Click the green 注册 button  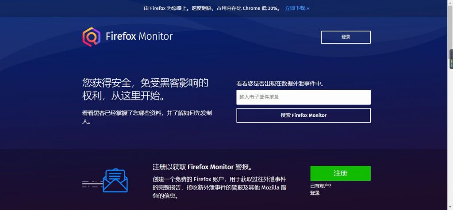(340, 173)
